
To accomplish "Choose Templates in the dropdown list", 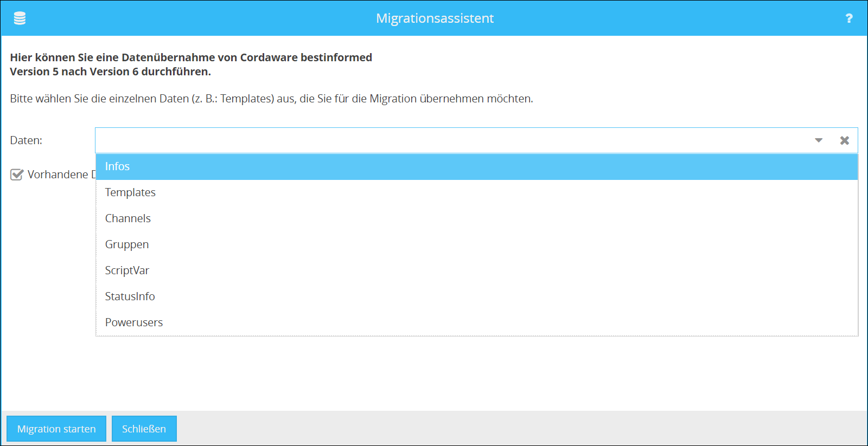I will [477, 192].
